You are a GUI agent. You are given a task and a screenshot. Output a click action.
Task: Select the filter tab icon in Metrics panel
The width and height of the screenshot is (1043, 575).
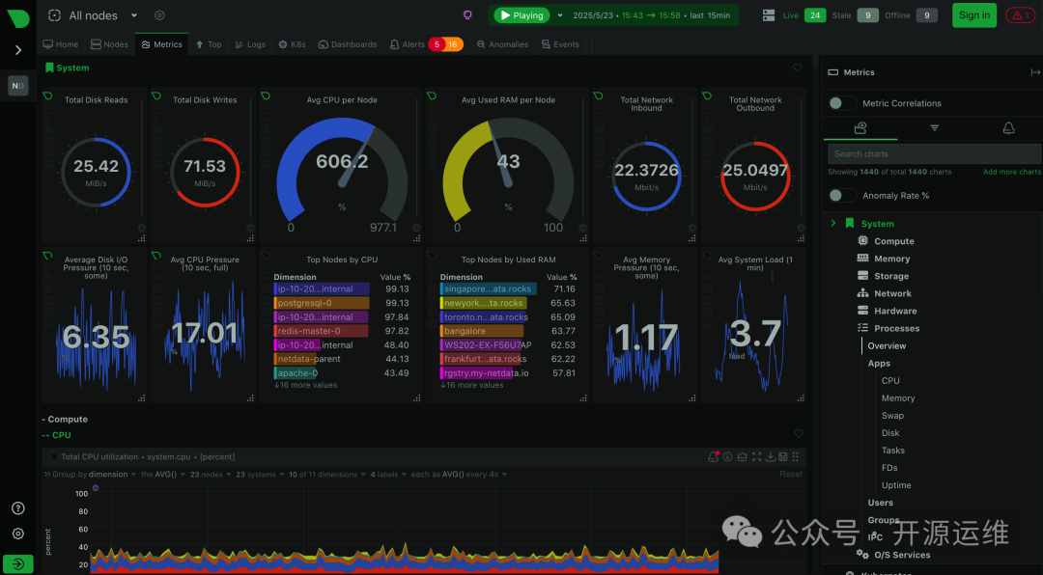935,127
